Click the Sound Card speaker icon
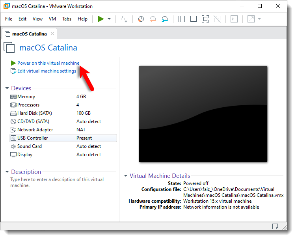Image resolution: width=296 pixels, height=239 pixels. (13, 146)
